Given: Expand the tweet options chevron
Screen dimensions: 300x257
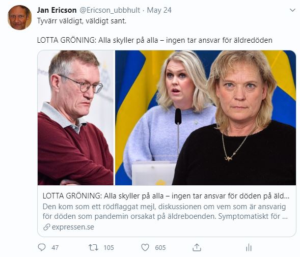Looking at the screenshot, I should coord(292,10).
